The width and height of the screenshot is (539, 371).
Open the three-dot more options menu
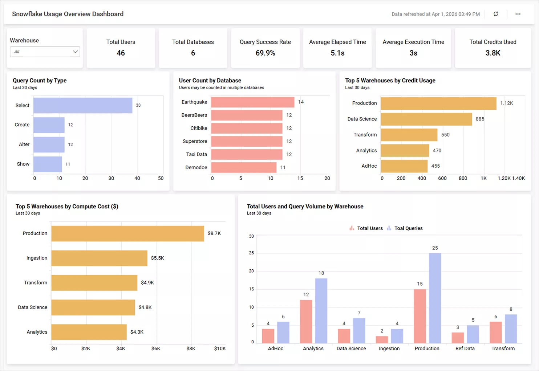[518, 14]
